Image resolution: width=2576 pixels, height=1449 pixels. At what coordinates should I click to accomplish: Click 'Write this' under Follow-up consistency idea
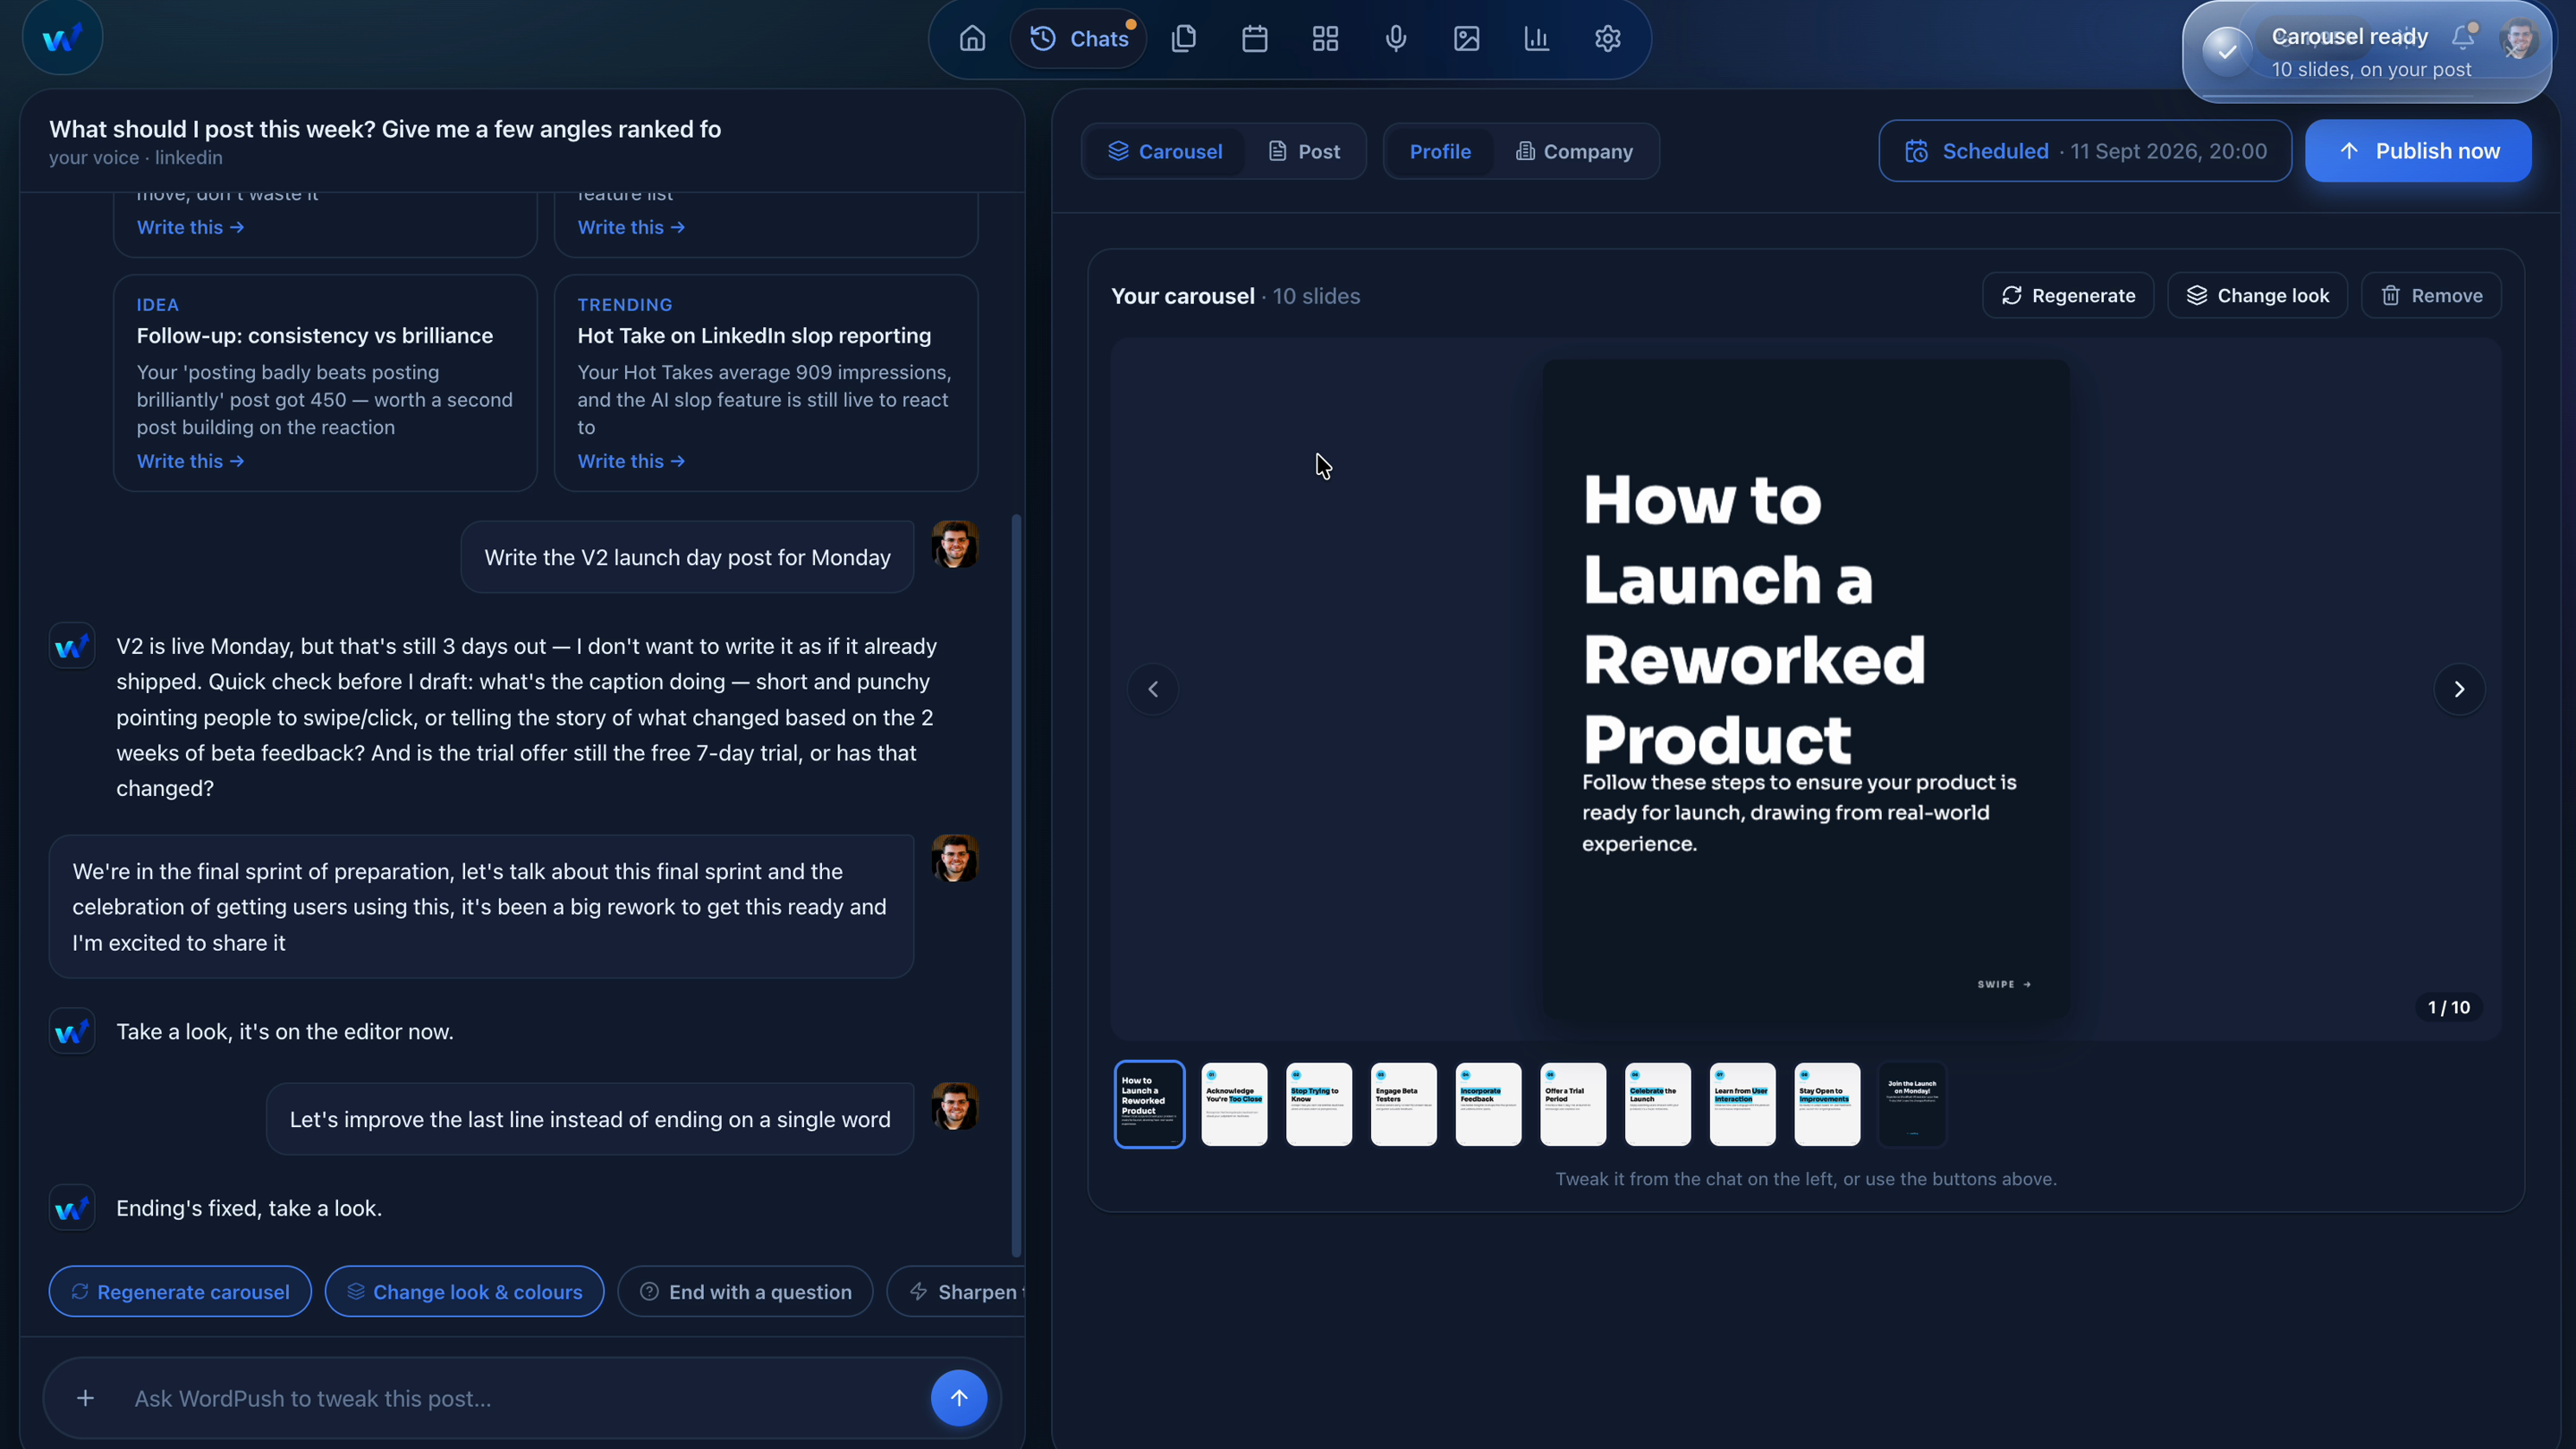click(x=190, y=461)
